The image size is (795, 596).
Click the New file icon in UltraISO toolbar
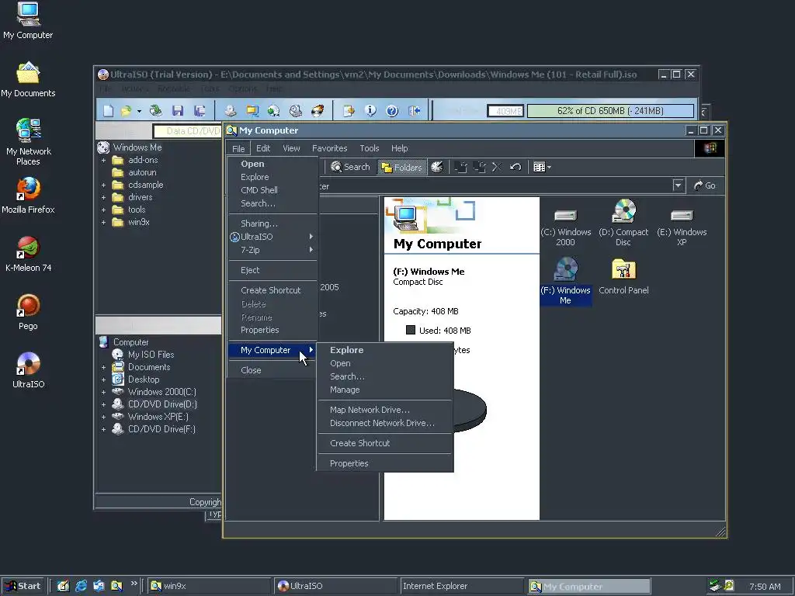[108, 110]
